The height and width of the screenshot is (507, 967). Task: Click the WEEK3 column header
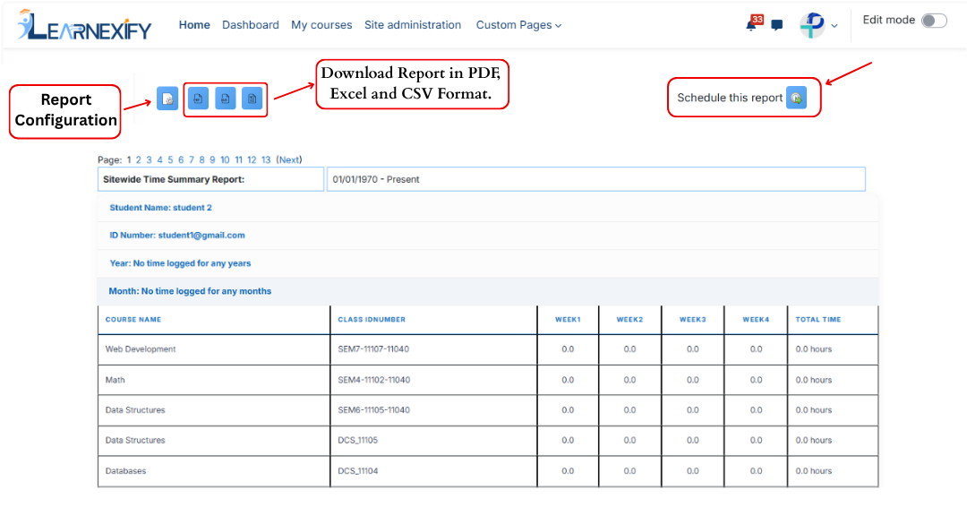pos(692,320)
